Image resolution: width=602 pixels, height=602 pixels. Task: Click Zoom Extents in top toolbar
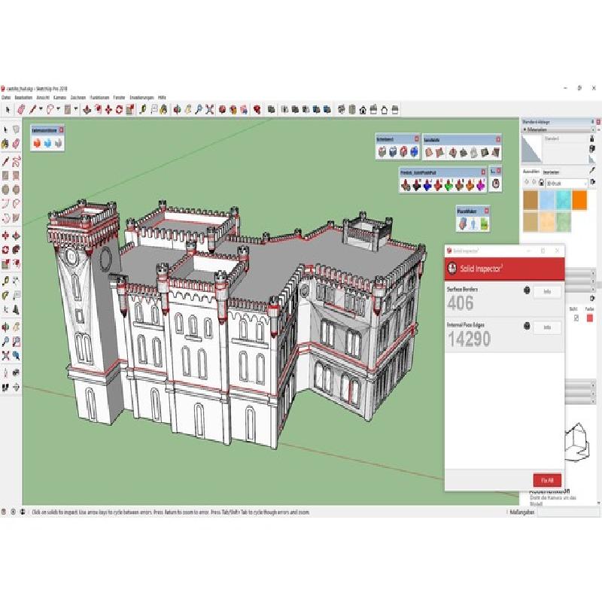[209, 110]
